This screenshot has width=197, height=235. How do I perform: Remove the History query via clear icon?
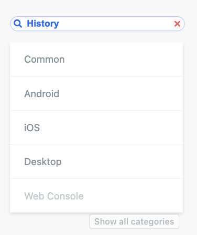[177, 24]
